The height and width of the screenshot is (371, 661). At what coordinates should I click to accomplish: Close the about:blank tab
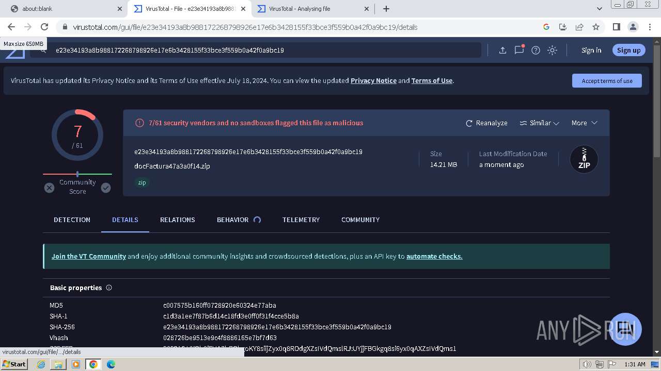(x=120, y=9)
